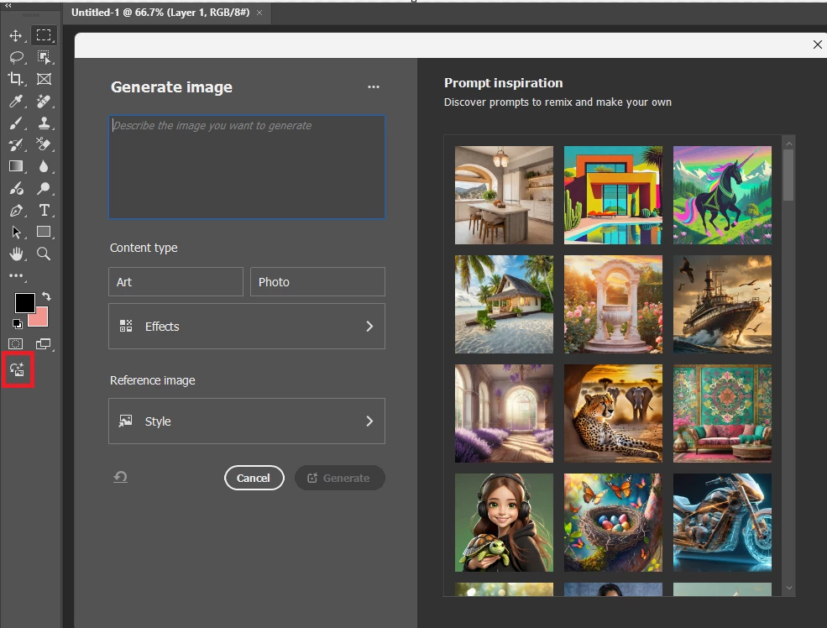The width and height of the screenshot is (827, 628).
Task: Select the Object Selection tool
Action: pyautogui.click(x=44, y=57)
